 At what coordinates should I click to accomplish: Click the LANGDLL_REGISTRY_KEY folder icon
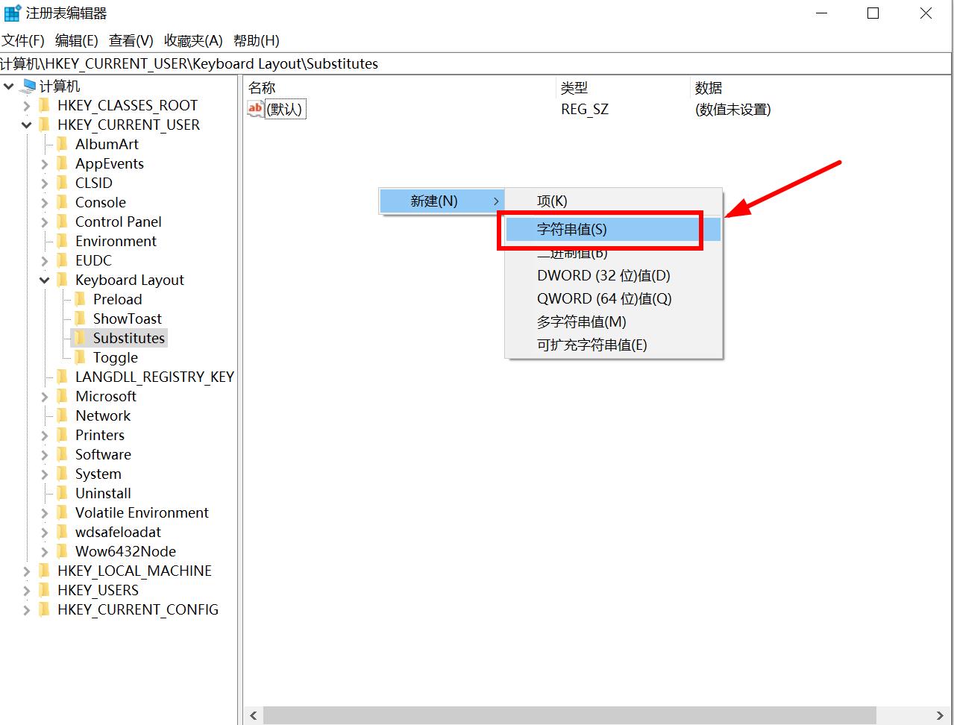63,377
